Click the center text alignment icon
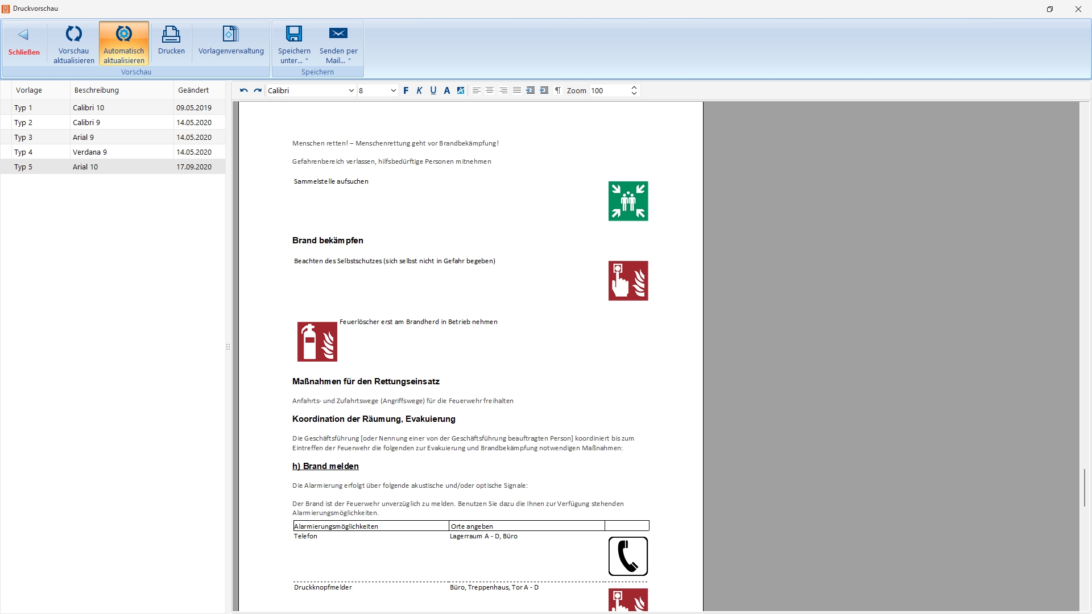The height and width of the screenshot is (614, 1092). tap(490, 90)
